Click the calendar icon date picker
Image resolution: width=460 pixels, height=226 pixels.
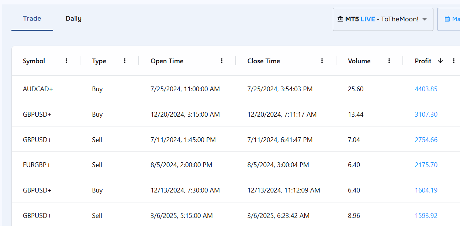click(x=447, y=19)
